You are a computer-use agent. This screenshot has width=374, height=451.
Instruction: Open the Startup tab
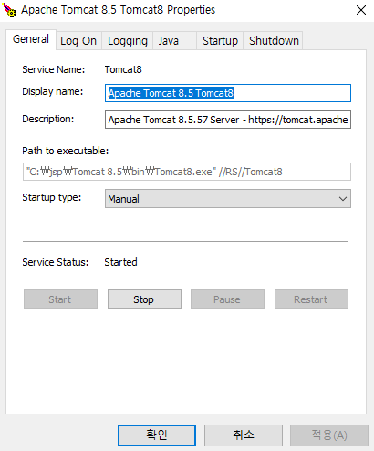pyautogui.click(x=220, y=41)
